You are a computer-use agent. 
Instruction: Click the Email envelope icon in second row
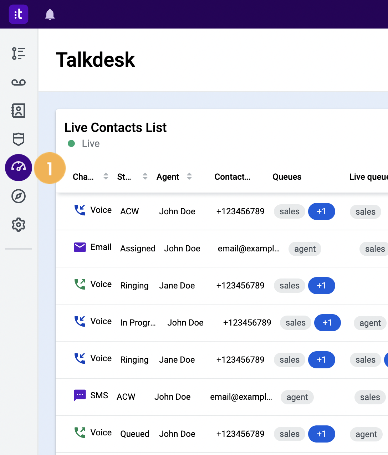(80, 247)
